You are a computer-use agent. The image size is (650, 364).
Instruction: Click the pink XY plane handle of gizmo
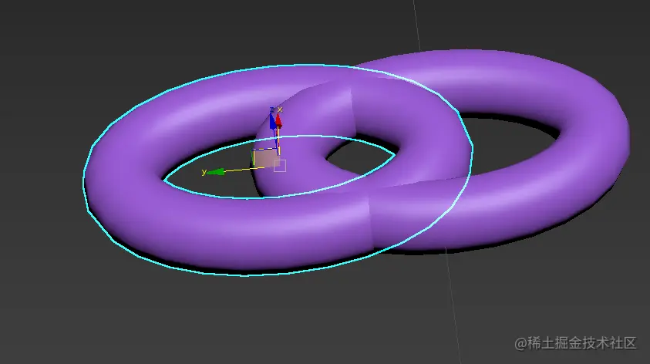pyautogui.click(x=265, y=159)
